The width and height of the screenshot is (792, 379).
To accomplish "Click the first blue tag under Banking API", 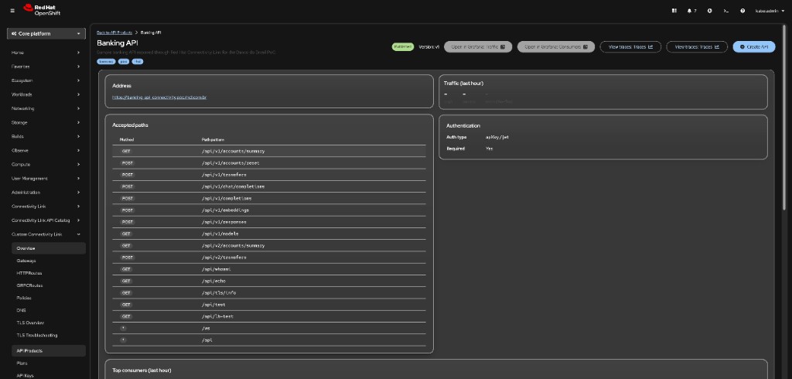I will (x=106, y=62).
